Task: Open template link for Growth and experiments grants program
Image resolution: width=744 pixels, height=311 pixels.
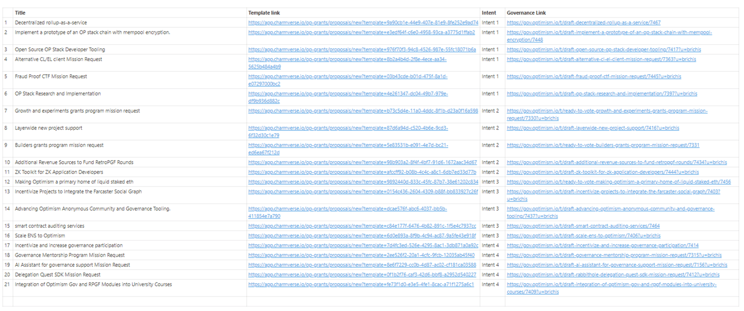Action: 363,111
